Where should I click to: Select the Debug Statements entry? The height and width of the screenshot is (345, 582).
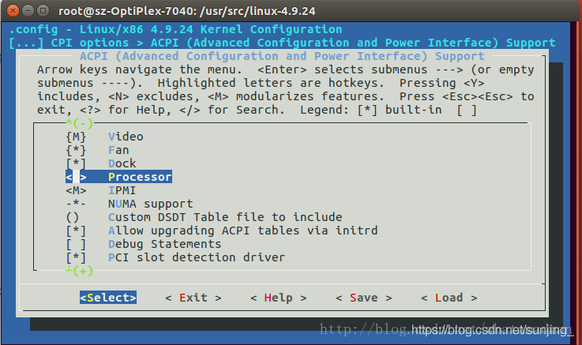[165, 244]
